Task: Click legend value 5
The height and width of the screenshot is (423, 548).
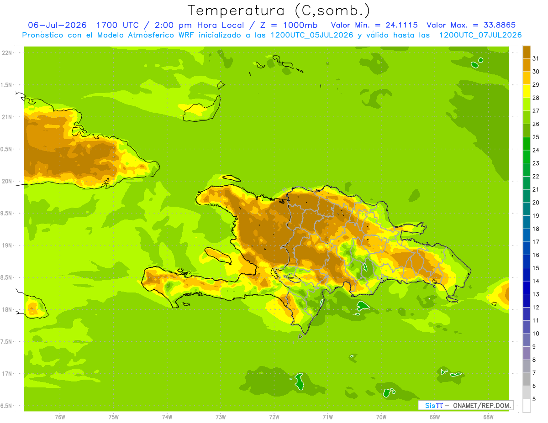Action: pos(534,399)
